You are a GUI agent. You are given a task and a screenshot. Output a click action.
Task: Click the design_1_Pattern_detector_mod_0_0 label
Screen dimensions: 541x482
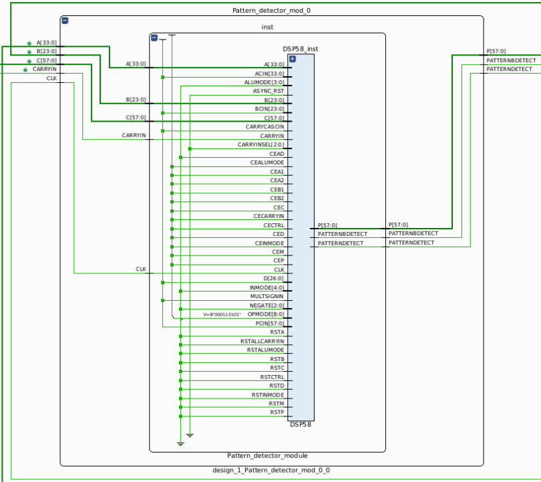pos(271,470)
